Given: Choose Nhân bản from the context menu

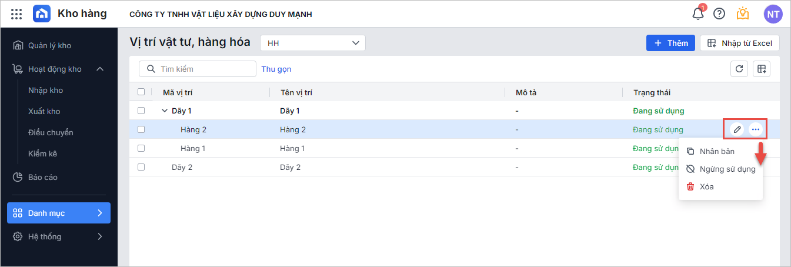Looking at the screenshot, I should pyautogui.click(x=716, y=151).
